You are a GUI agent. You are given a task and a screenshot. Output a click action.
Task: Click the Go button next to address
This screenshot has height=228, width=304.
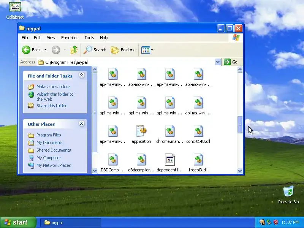pos(231,62)
